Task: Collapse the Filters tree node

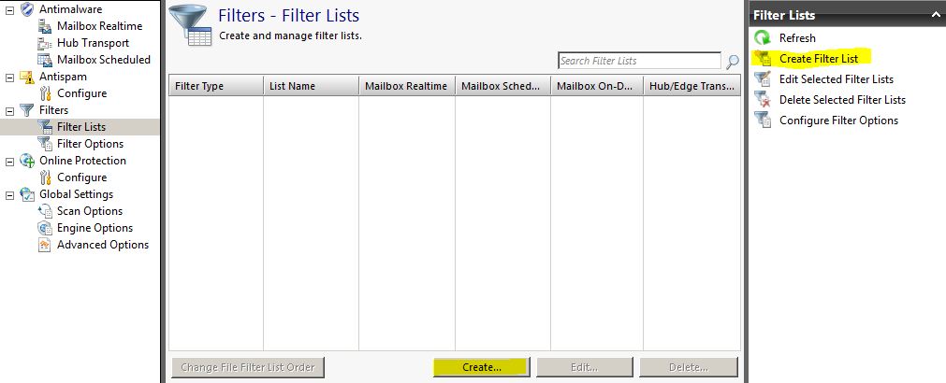Action: tap(10, 110)
